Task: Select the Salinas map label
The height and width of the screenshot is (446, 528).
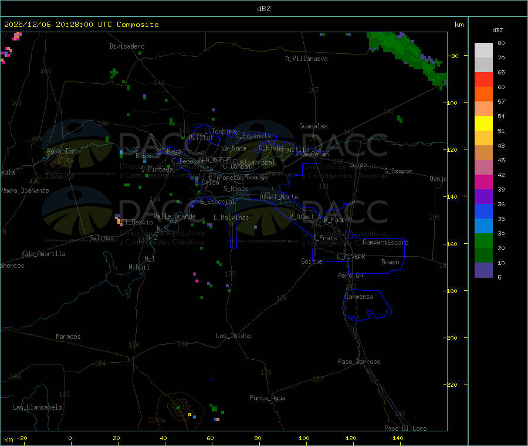Action: coord(101,238)
